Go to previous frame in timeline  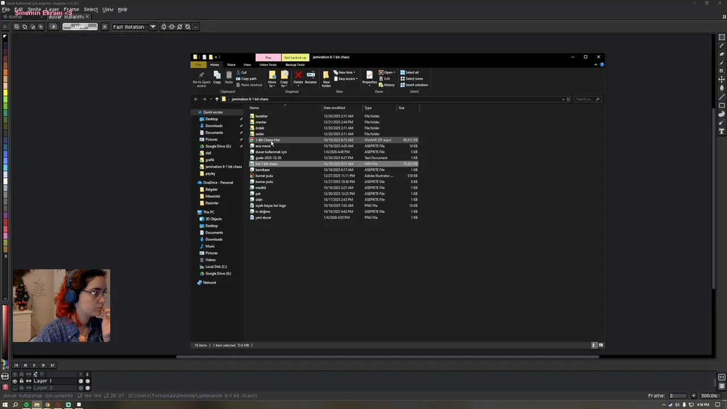tap(25, 365)
